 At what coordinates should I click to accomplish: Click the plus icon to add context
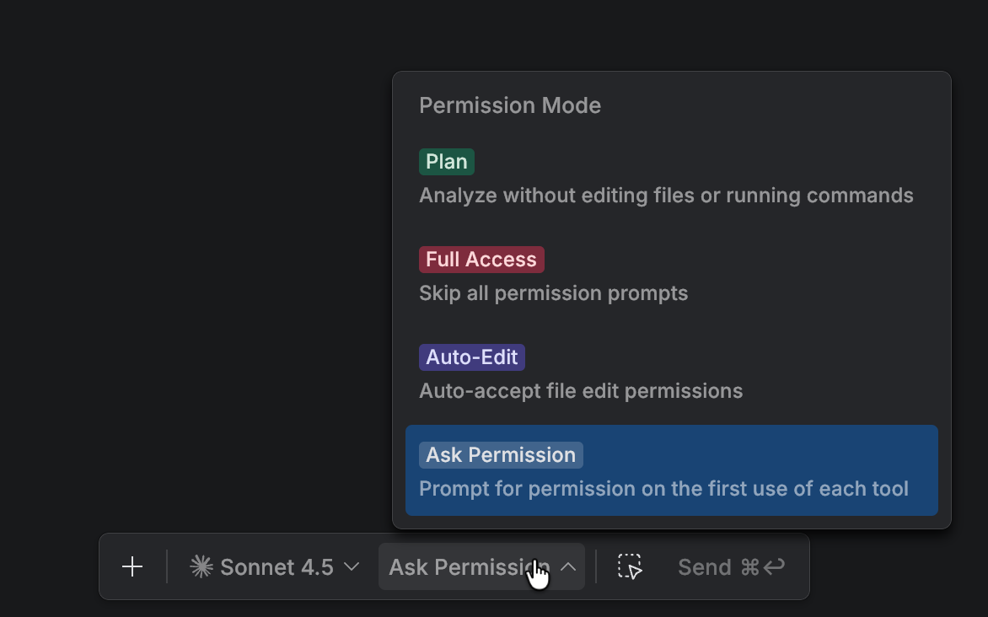click(132, 566)
